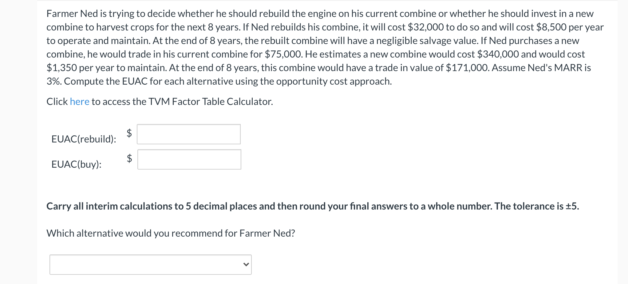Image resolution: width=628 pixels, height=284 pixels.
Task: Click the EUAC(buy) label
Action: [x=76, y=164]
